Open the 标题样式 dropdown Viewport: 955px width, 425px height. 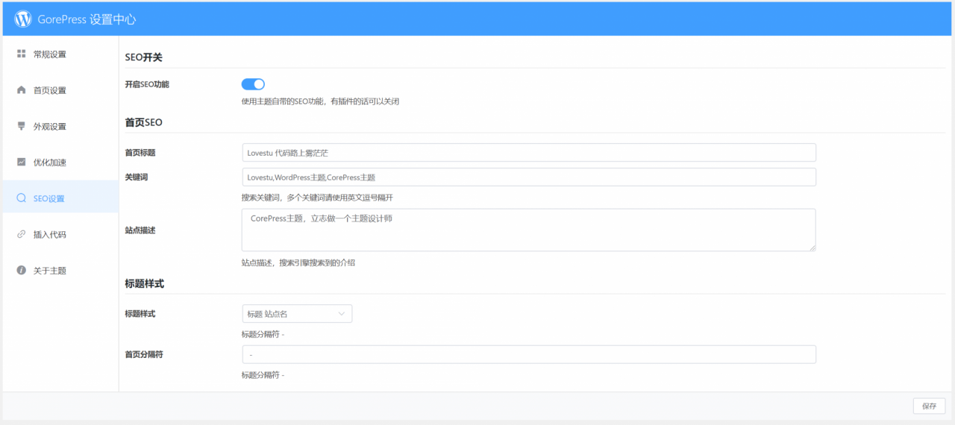click(x=296, y=314)
